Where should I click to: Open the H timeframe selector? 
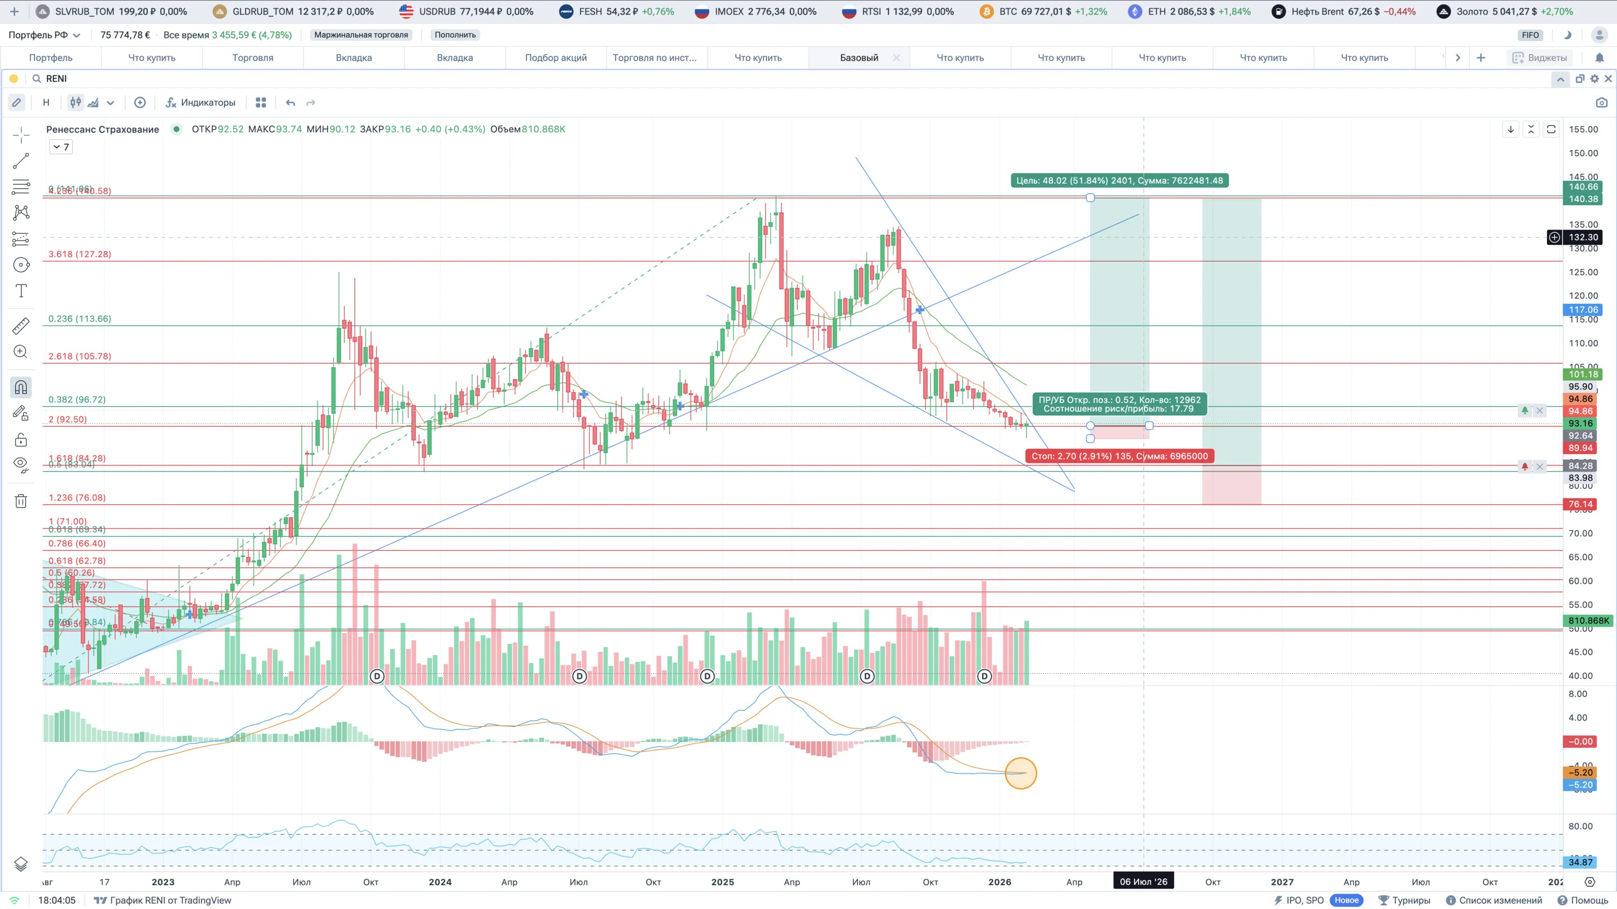[46, 102]
